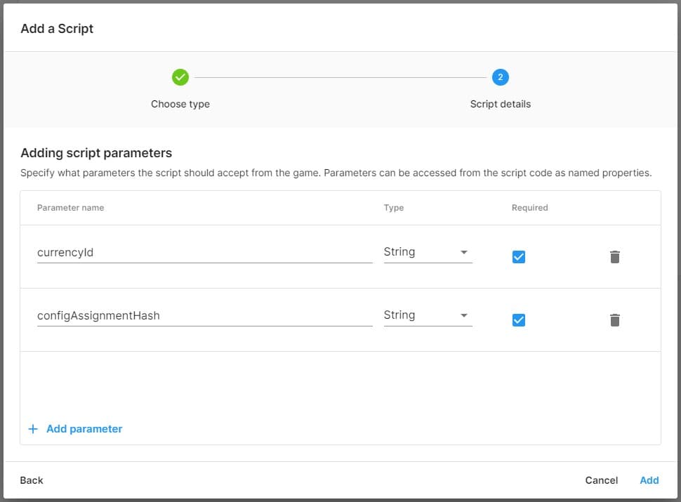681x502 pixels.
Task: Click the green checkmark on Choose type step
Action: click(180, 77)
